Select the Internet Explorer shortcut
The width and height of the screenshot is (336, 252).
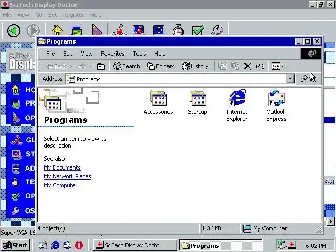pyautogui.click(x=237, y=106)
